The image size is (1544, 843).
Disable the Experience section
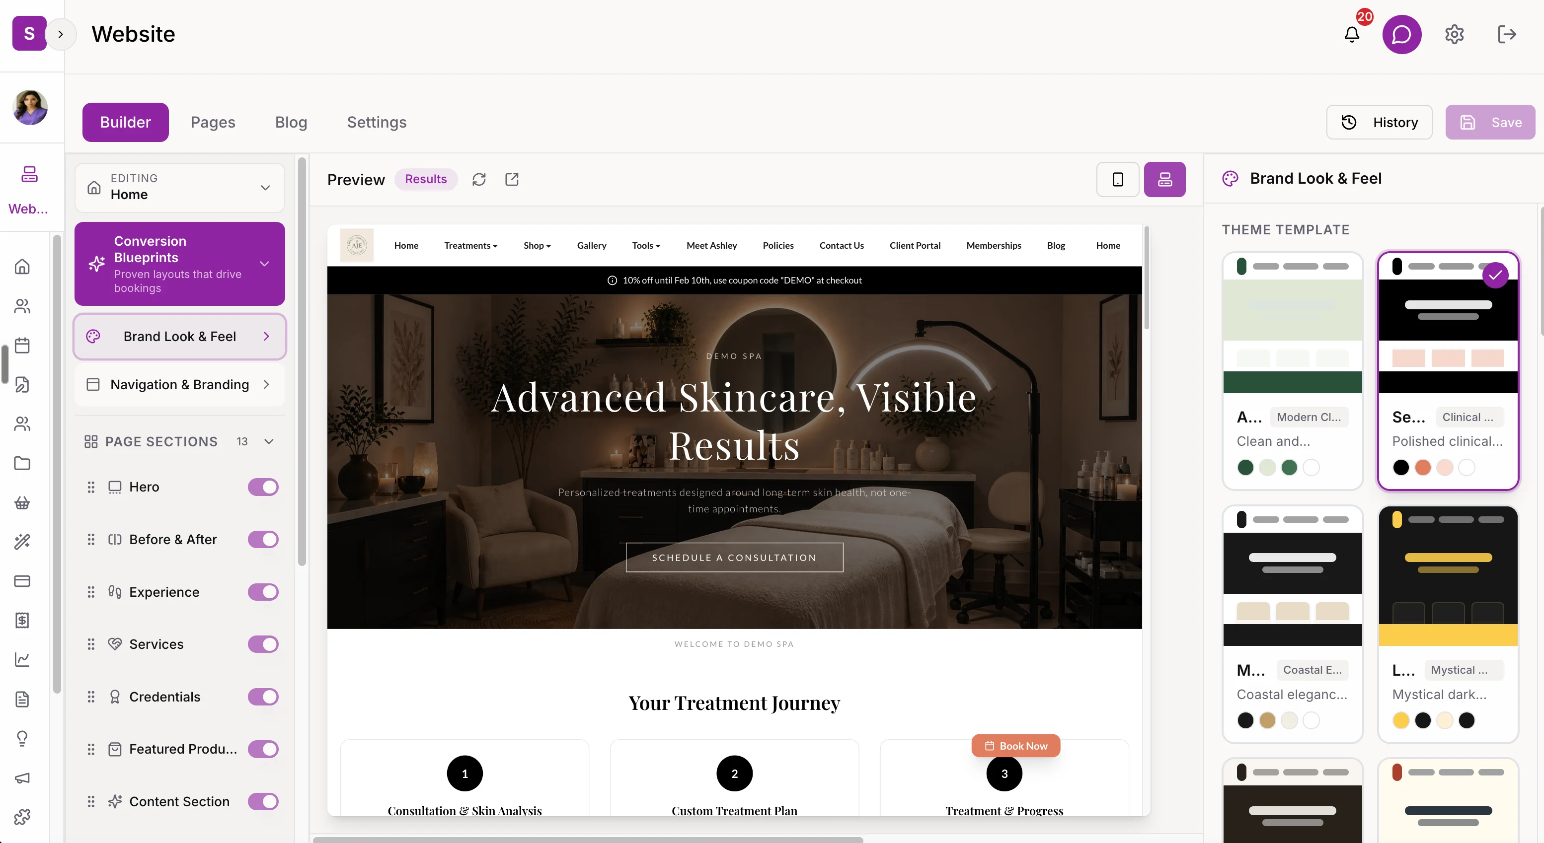click(263, 592)
